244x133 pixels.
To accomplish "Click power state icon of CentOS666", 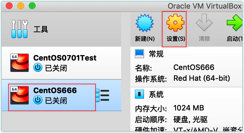I will (38, 100).
